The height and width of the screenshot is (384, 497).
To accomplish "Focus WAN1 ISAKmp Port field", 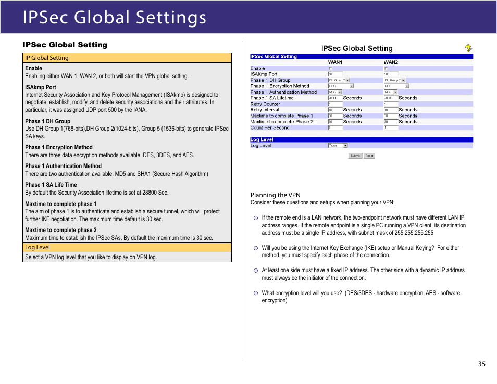I will coord(336,74).
